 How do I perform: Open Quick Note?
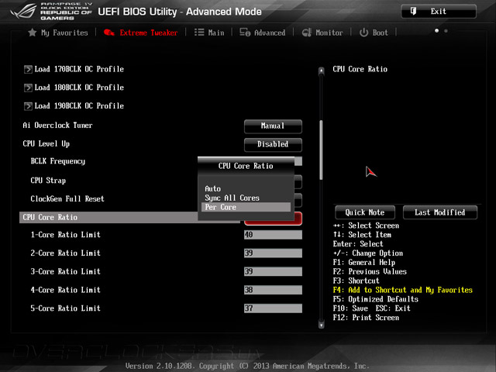[365, 212]
